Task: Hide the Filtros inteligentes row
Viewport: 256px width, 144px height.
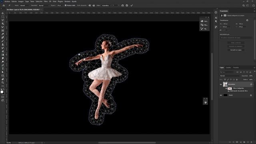Action: [226, 88]
